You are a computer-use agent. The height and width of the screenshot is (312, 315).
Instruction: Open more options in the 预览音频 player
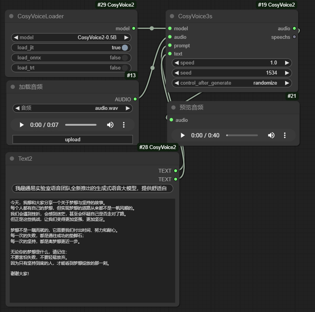[285, 135]
